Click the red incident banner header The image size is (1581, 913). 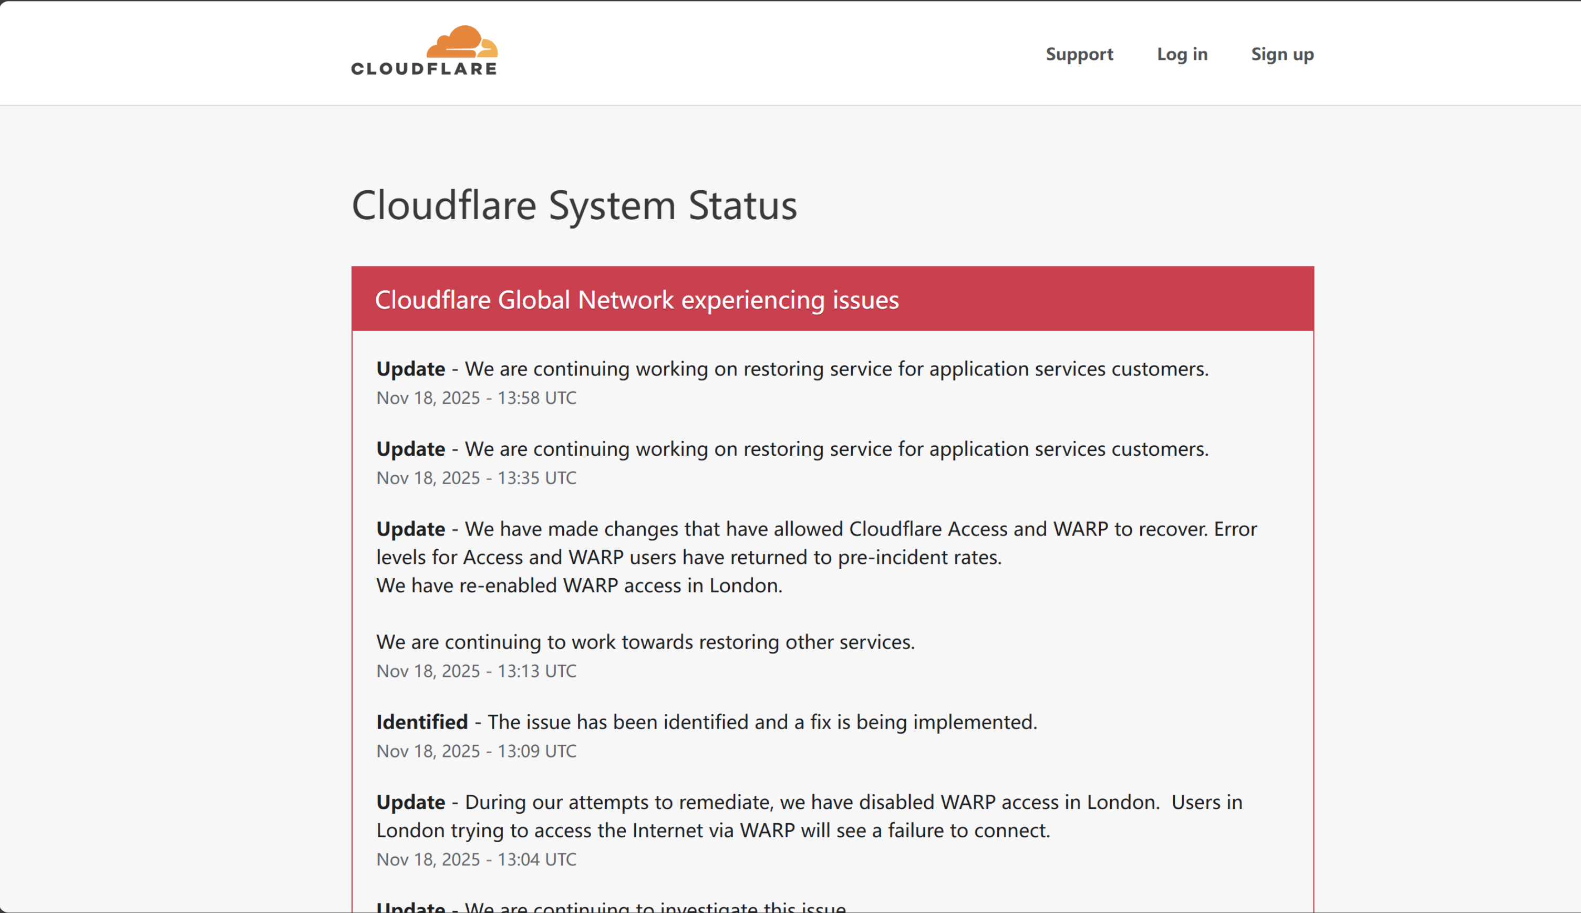click(1103, 299)
